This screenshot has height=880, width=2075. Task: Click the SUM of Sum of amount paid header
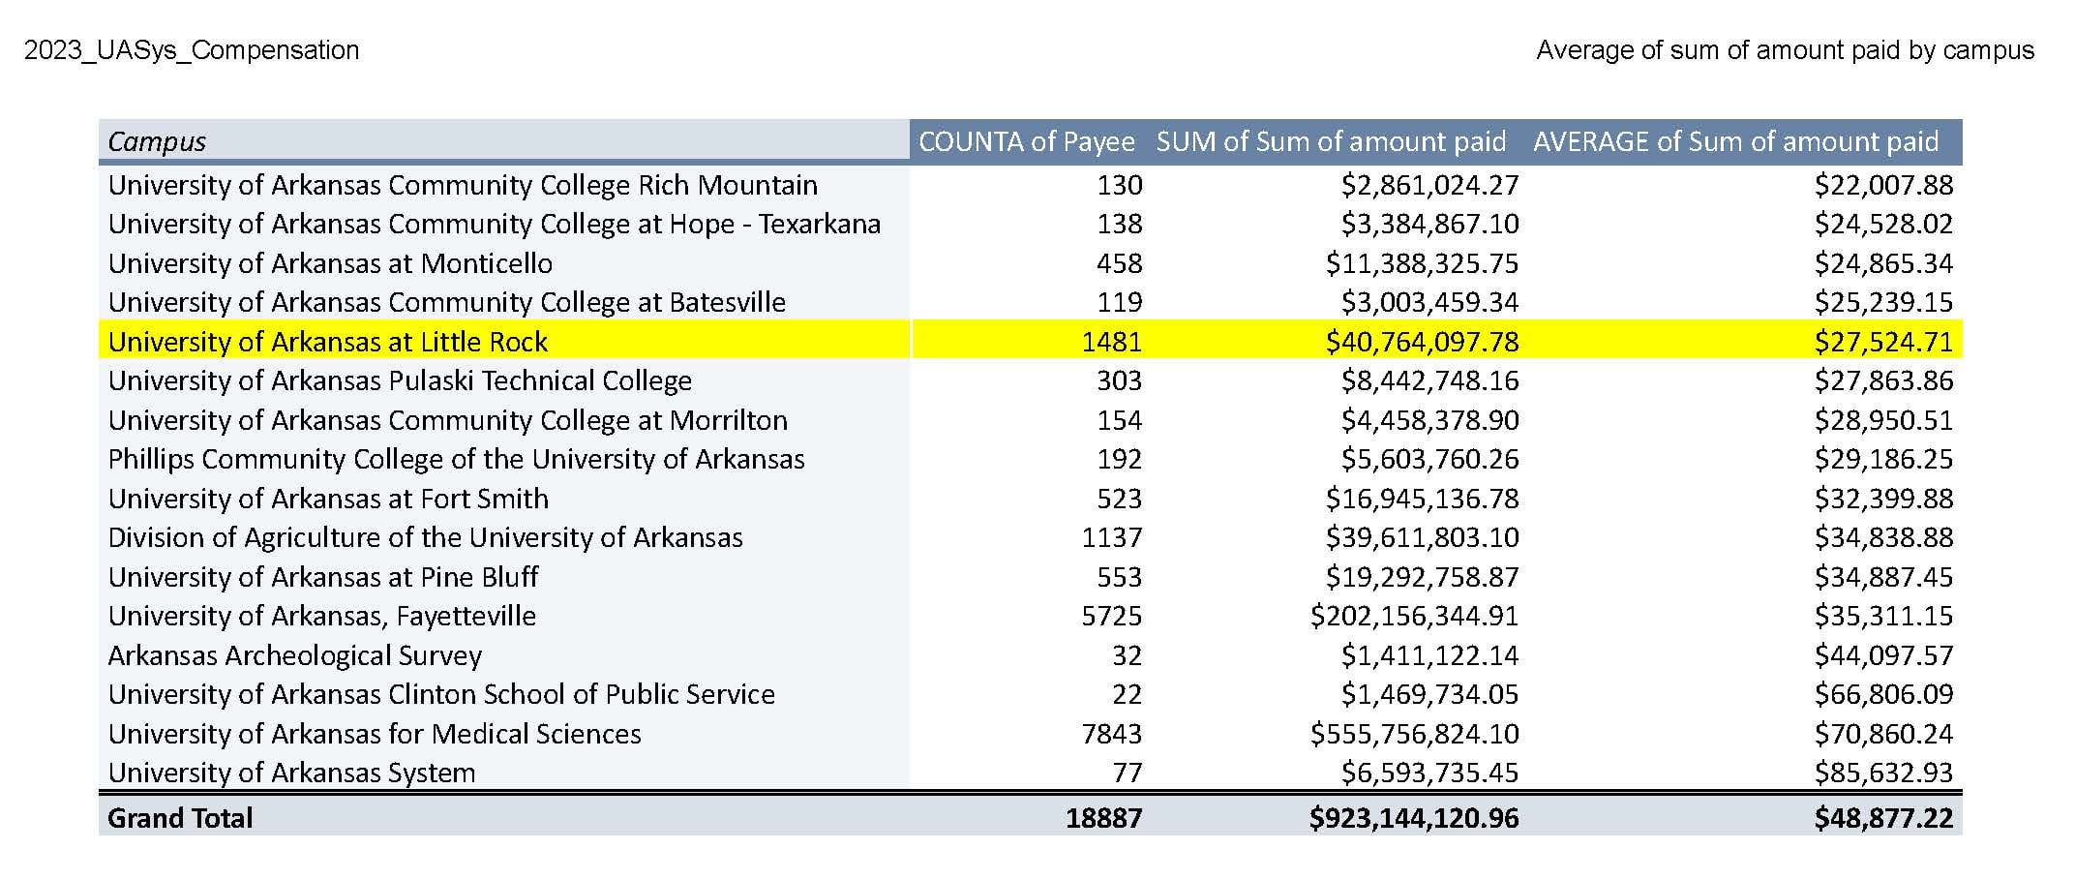click(1331, 142)
